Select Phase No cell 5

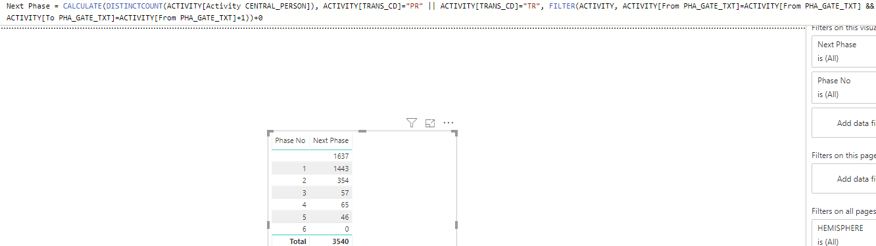304,216
